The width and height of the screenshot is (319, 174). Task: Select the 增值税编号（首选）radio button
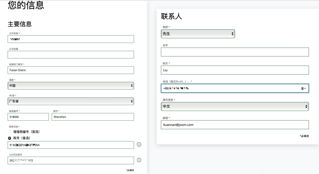point(9,132)
